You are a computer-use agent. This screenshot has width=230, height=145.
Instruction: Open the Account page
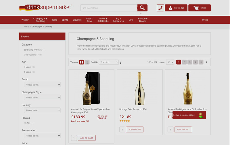coord(176,8)
